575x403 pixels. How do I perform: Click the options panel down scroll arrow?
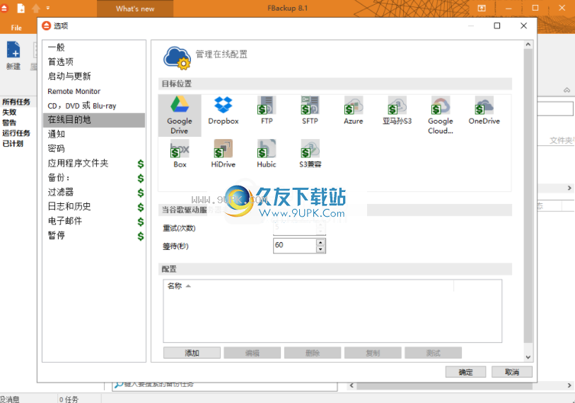coord(528,357)
